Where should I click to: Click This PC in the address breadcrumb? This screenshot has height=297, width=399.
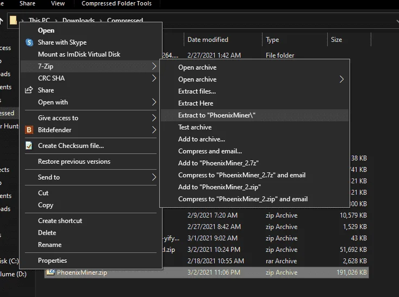(39, 20)
